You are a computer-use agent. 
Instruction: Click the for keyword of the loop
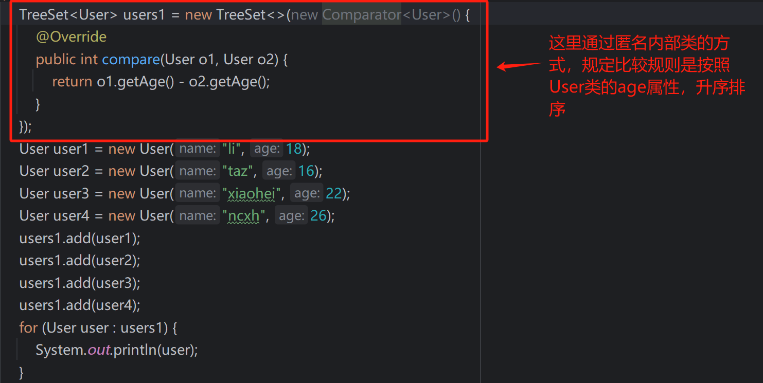click(28, 327)
